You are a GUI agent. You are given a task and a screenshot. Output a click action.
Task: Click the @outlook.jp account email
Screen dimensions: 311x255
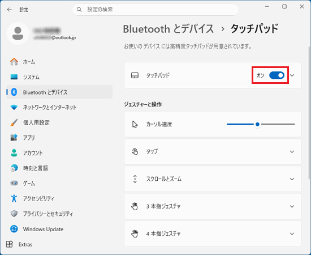pyautogui.click(x=54, y=37)
